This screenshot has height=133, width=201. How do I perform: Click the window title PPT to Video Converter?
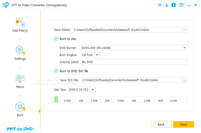point(39,5)
